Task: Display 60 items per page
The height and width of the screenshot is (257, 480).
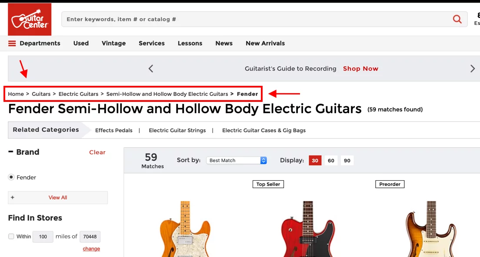Action: tap(331, 160)
